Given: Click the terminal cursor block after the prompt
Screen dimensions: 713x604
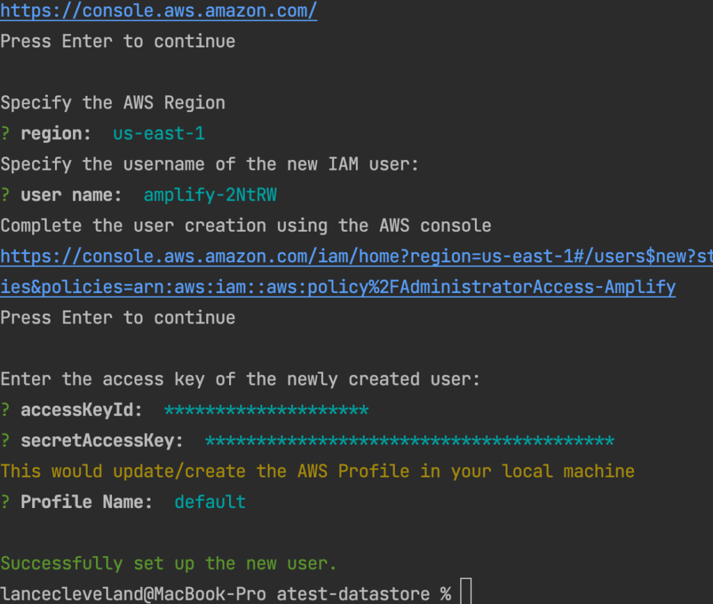Looking at the screenshot, I should (x=466, y=593).
